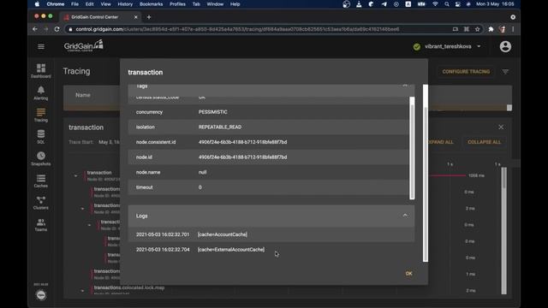Collapse the Tags section

[405, 86]
